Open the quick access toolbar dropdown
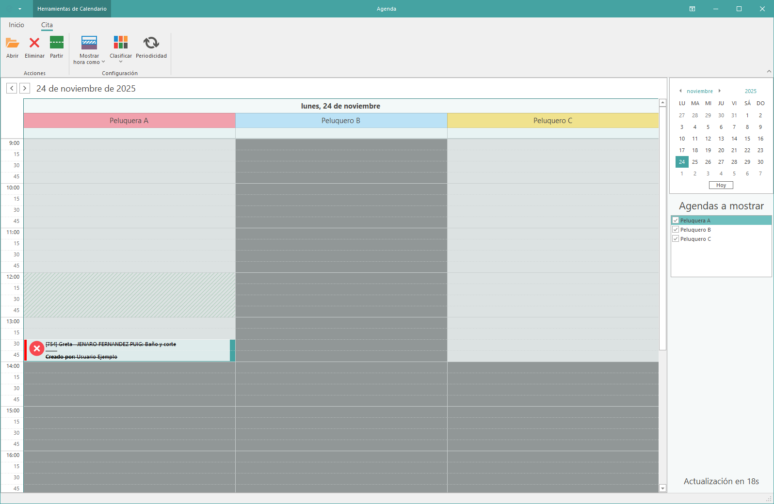This screenshot has width=774, height=504. click(x=20, y=9)
